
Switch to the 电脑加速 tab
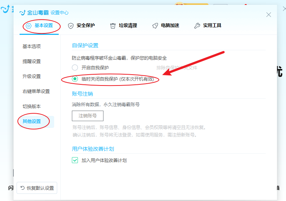pos(166,25)
